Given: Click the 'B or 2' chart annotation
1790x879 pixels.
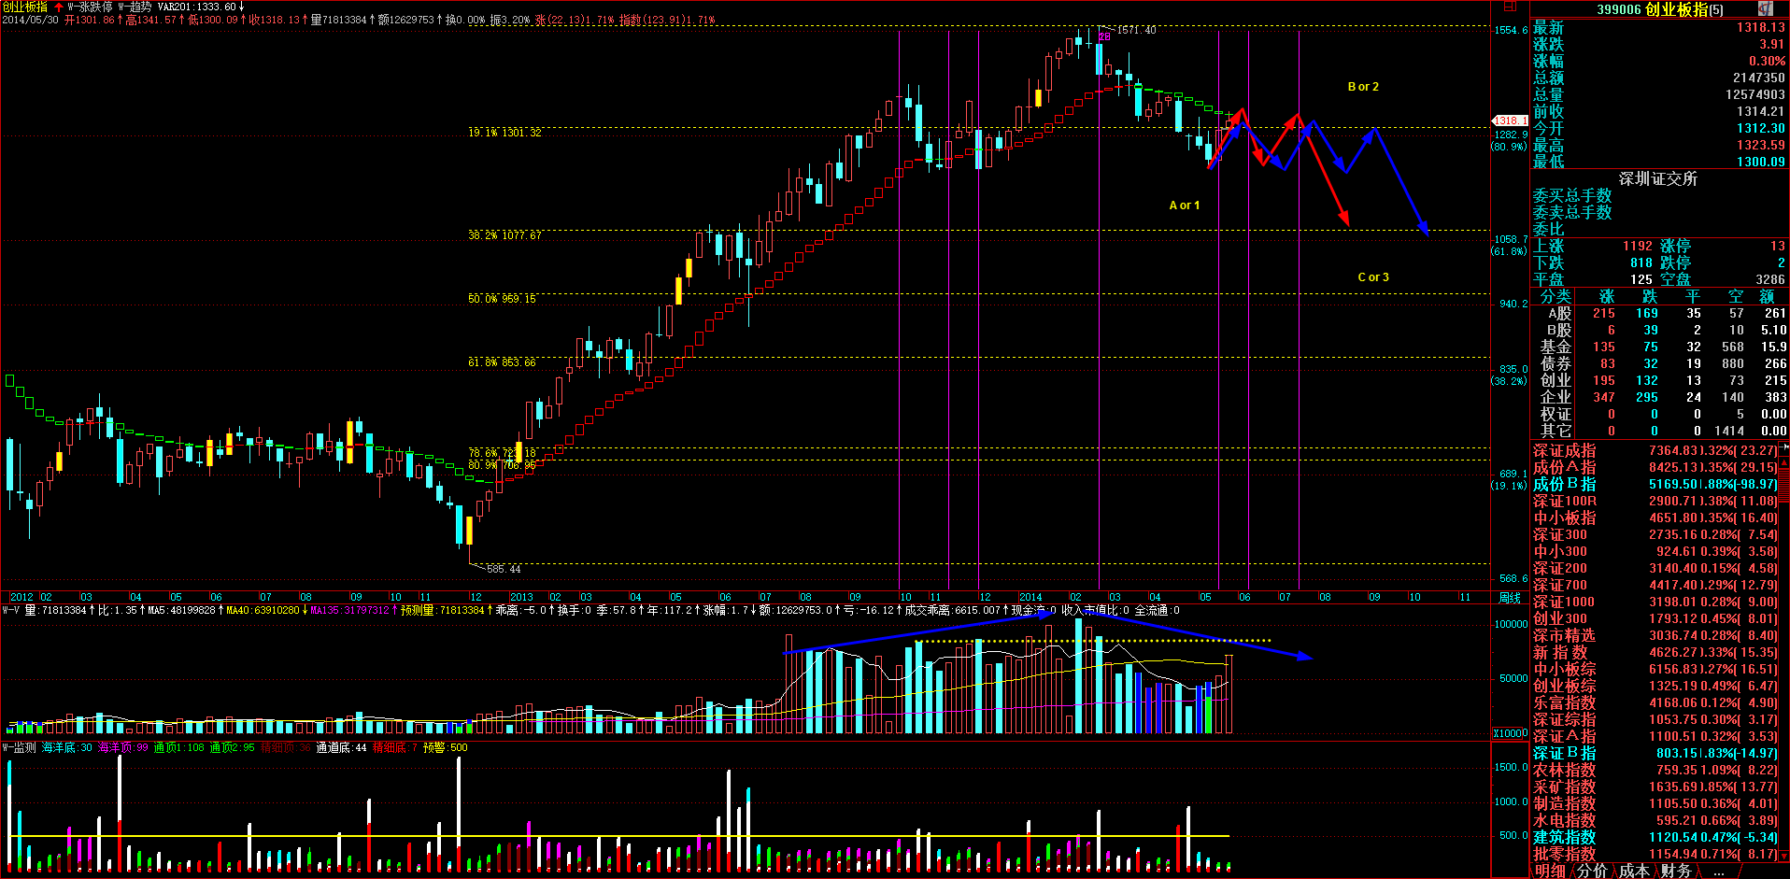Looking at the screenshot, I should point(1363,87).
